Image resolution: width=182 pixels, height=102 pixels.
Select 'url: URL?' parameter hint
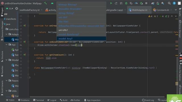coord(81,30)
